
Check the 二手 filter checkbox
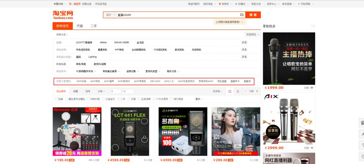point(118,99)
